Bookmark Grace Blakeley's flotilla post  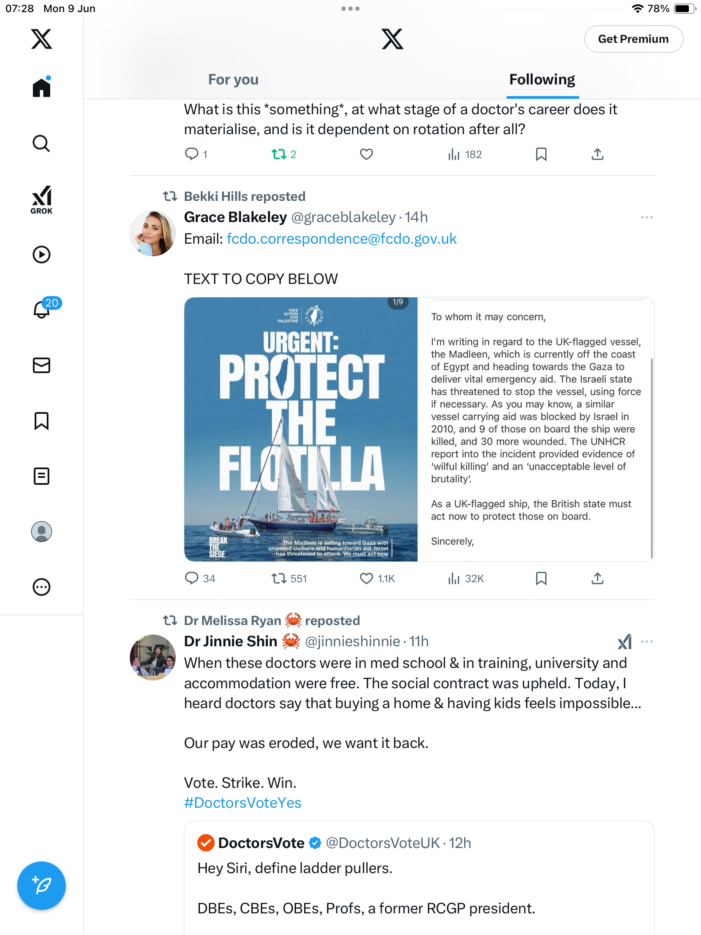(x=541, y=578)
